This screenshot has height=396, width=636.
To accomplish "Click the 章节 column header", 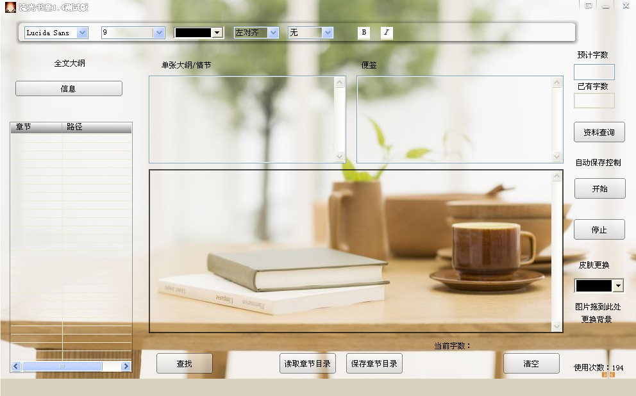I will tap(36, 128).
